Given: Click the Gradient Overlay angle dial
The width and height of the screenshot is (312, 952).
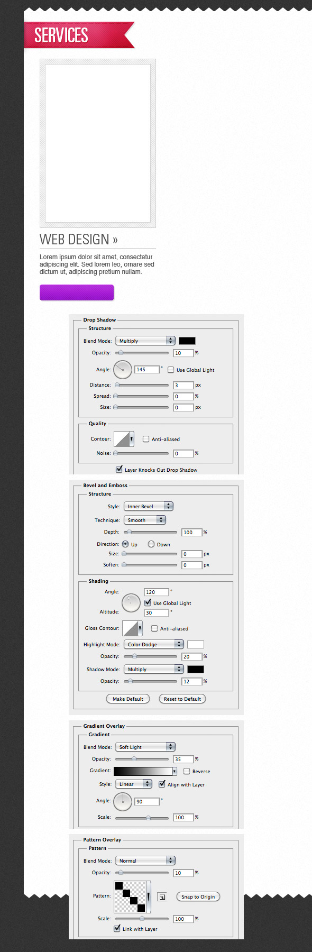Looking at the screenshot, I should tap(123, 801).
